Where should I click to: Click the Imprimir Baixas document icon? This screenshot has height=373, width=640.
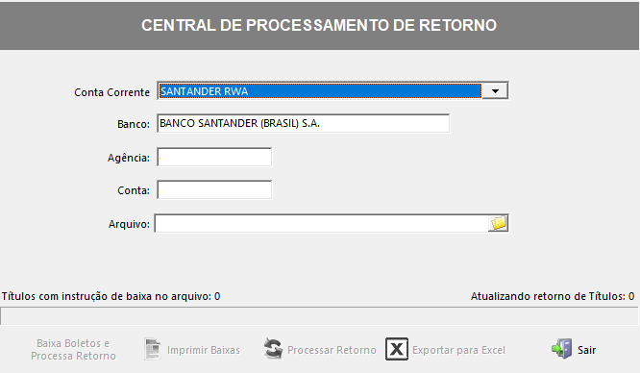click(x=153, y=349)
